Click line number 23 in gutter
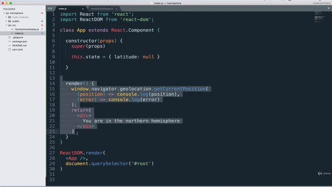Image resolution: width=332 pixels, height=187 pixels. click(x=52, y=131)
